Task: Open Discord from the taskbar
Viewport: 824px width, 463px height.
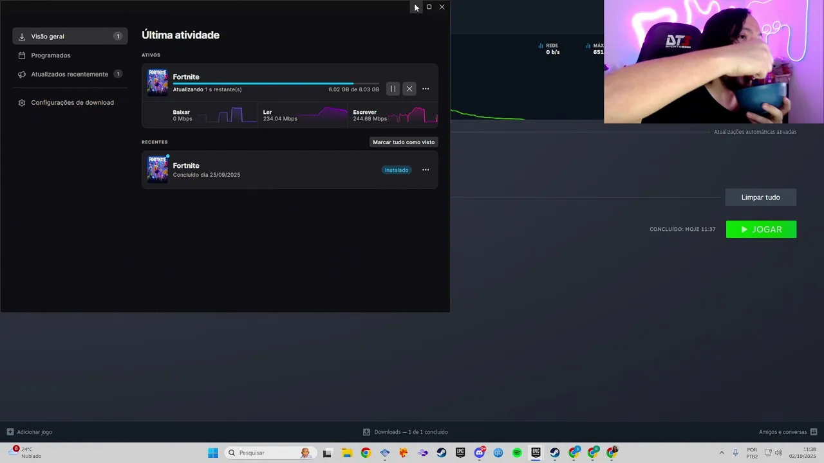Action: coord(480,453)
